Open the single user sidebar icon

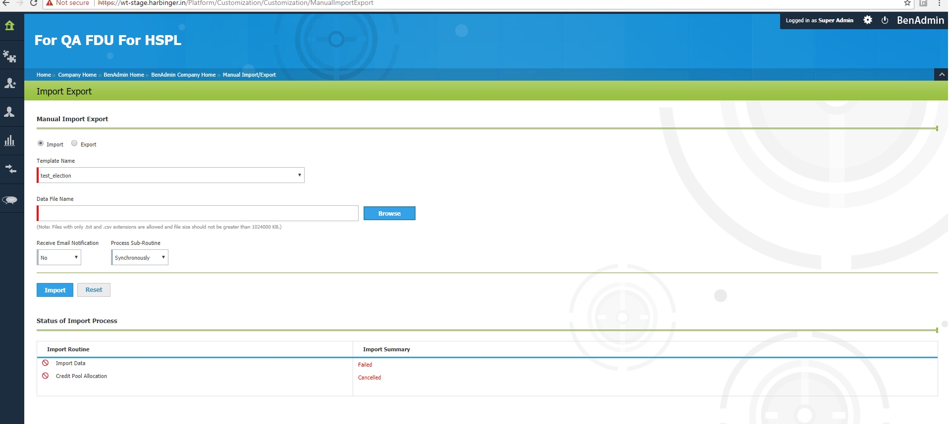point(9,112)
